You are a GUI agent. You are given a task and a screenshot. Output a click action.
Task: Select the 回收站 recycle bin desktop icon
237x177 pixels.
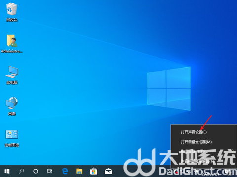(12, 12)
